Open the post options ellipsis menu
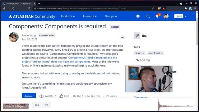Screen dimensions: 199x112 pos(123,37)
